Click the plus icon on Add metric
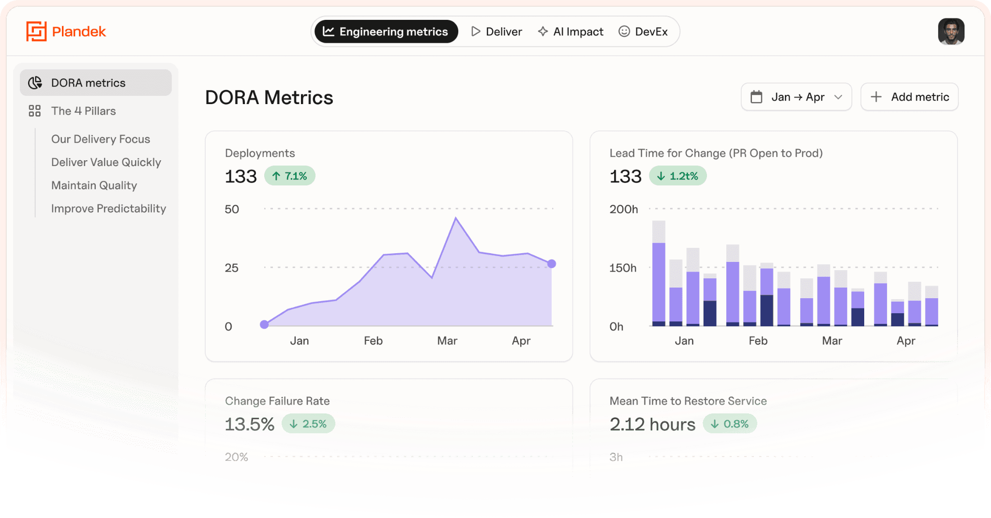 [x=876, y=97]
